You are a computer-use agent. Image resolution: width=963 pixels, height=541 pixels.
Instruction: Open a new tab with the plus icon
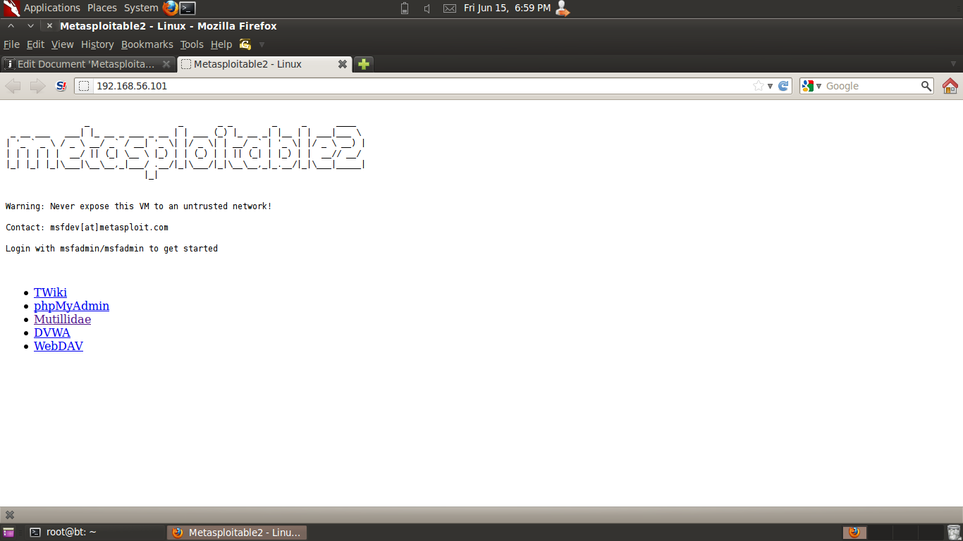pyautogui.click(x=363, y=64)
